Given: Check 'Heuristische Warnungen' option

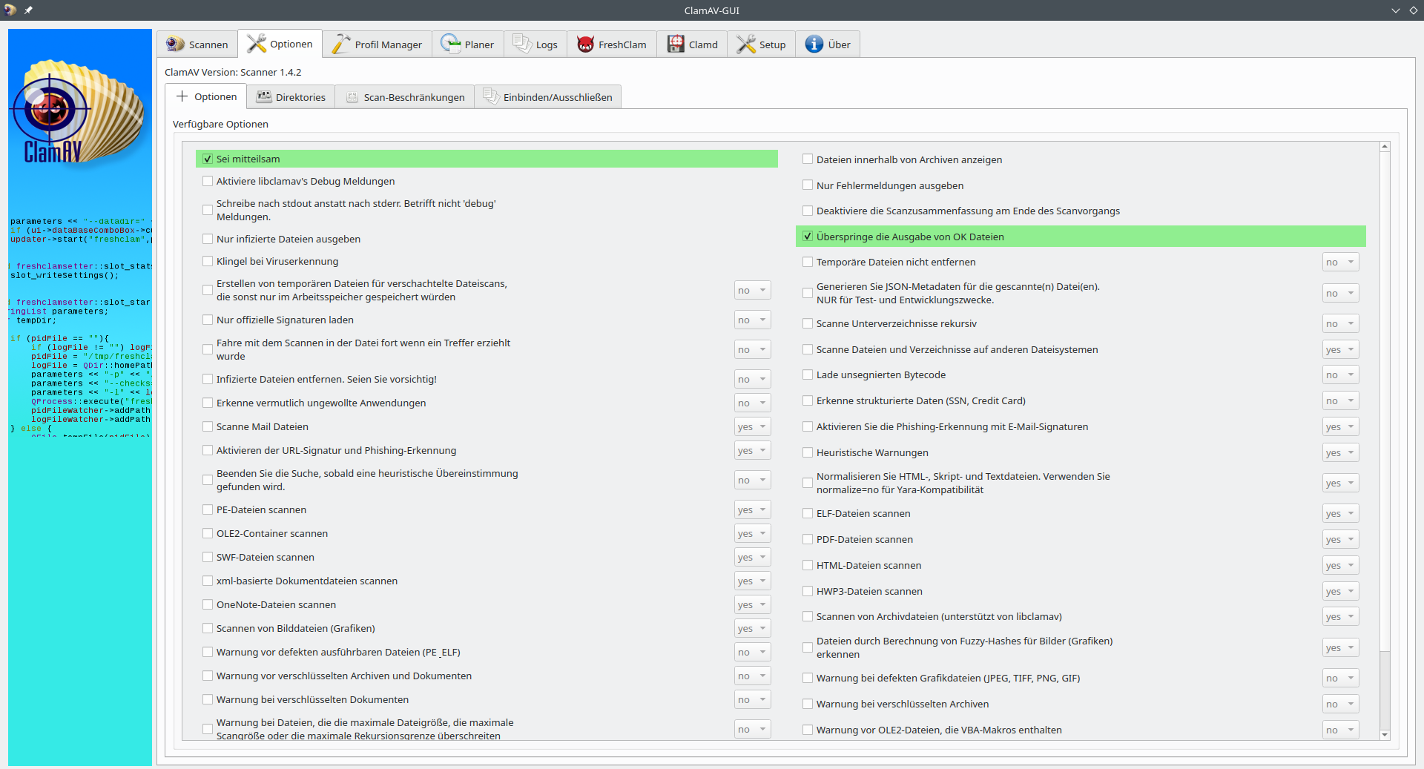Looking at the screenshot, I should (x=808, y=452).
